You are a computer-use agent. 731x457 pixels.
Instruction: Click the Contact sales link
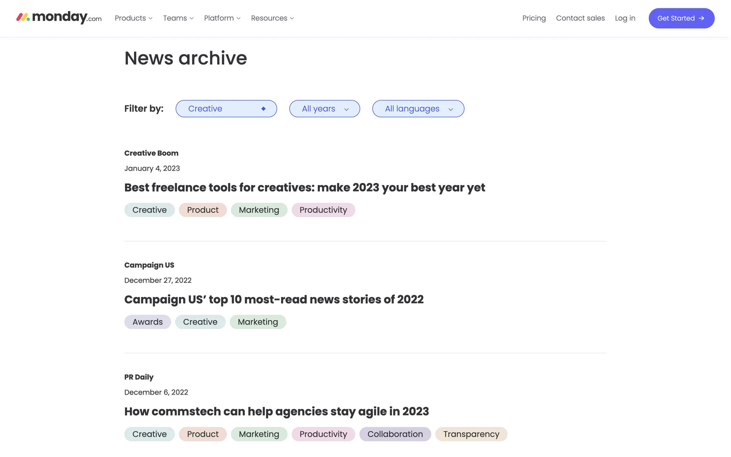[x=580, y=18]
